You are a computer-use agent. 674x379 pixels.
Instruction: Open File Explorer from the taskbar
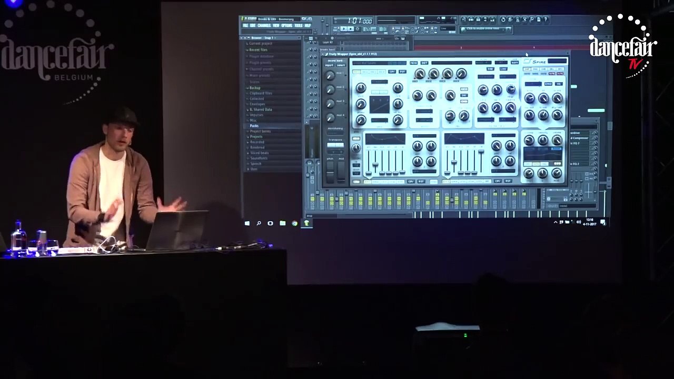click(x=283, y=223)
